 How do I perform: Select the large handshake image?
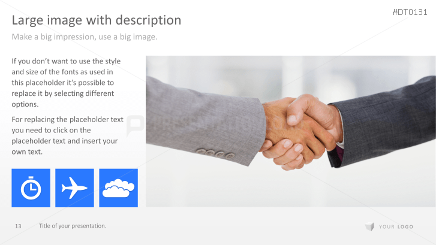pos(291,131)
